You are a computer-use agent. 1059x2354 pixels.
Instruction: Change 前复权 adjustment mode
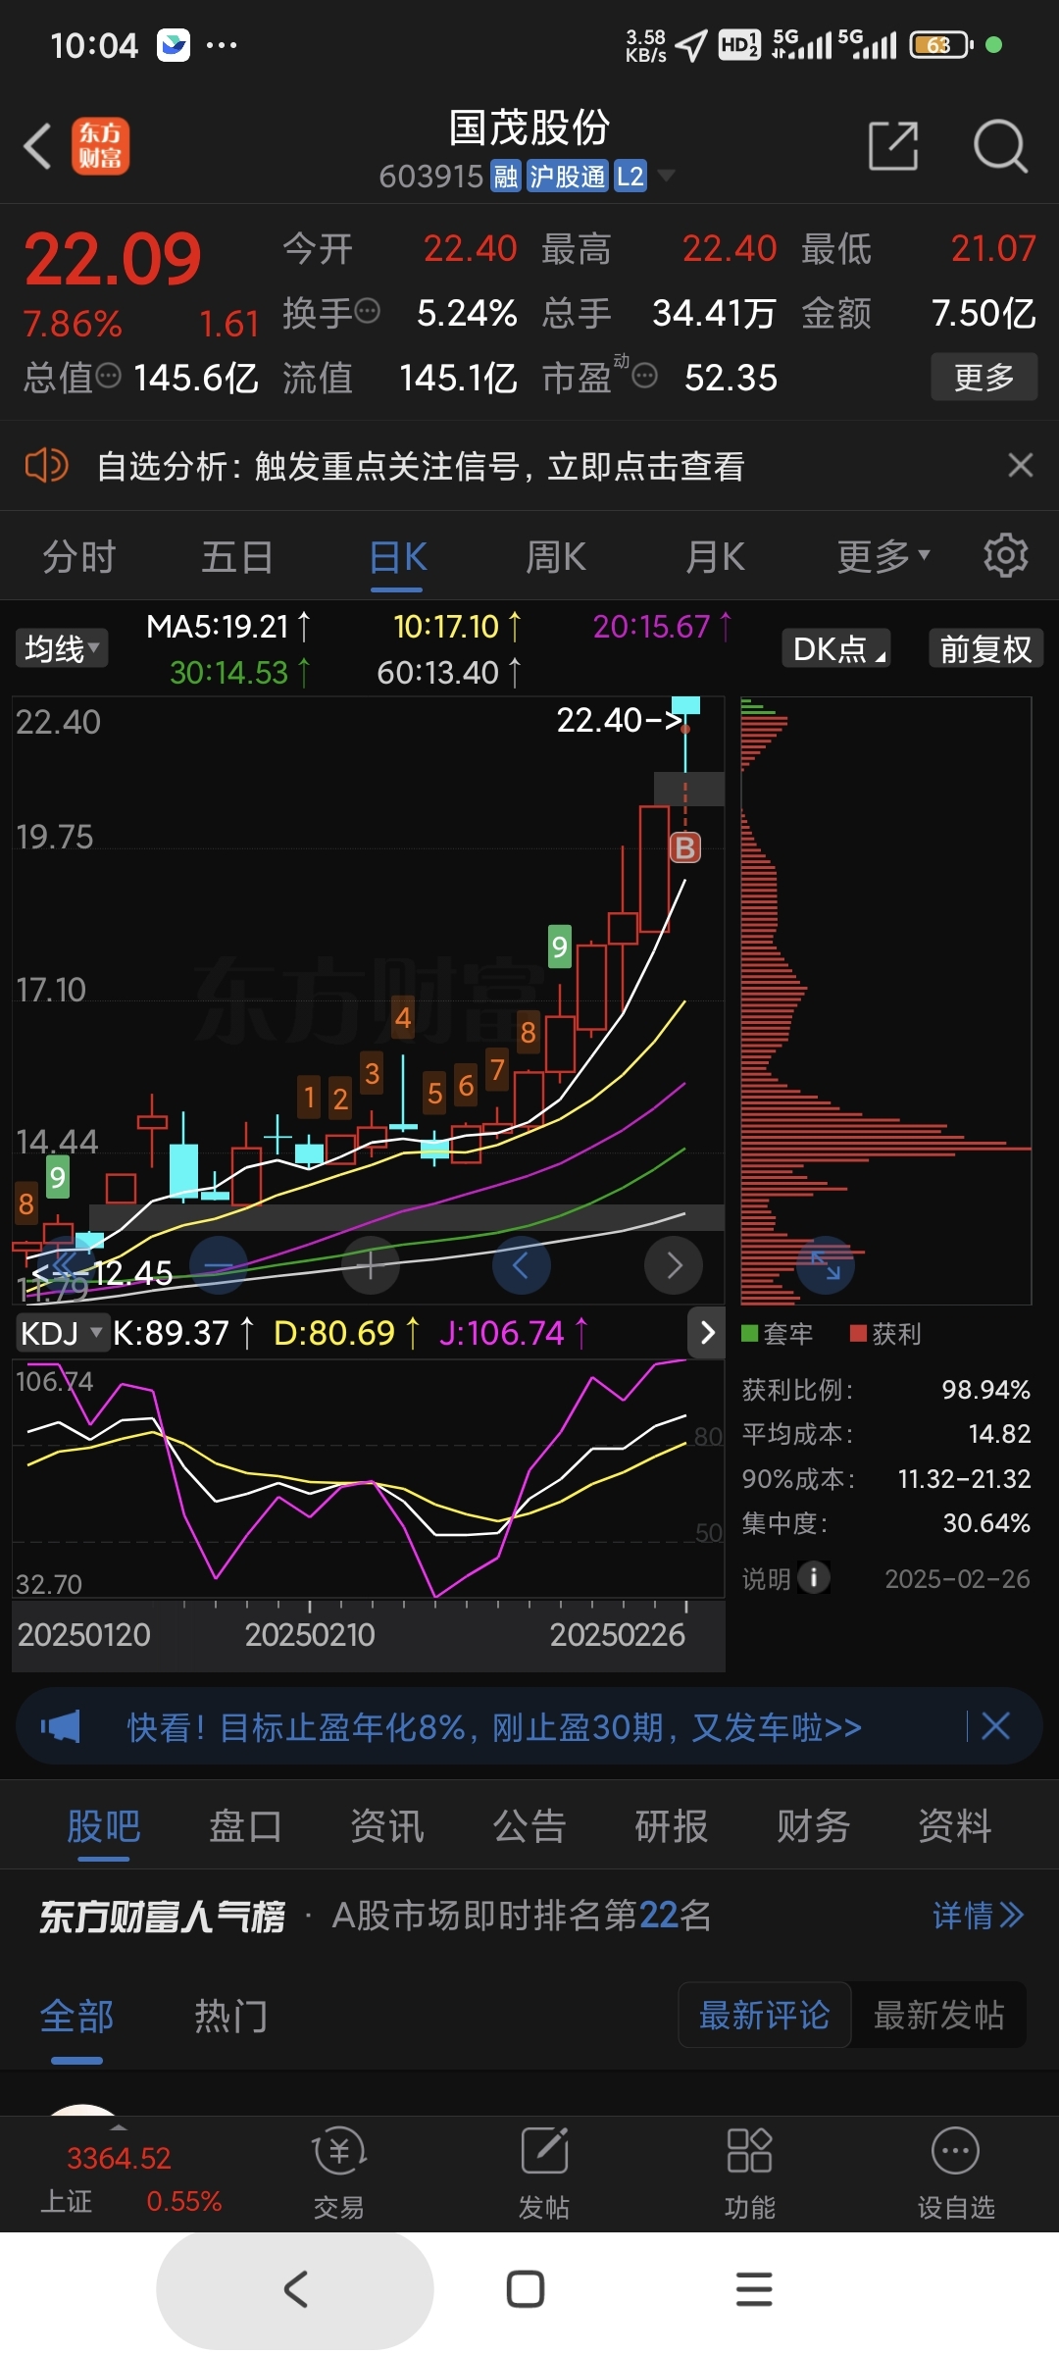[985, 648]
